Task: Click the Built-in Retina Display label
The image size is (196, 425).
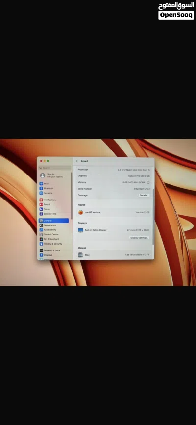Action: (96, 230)
